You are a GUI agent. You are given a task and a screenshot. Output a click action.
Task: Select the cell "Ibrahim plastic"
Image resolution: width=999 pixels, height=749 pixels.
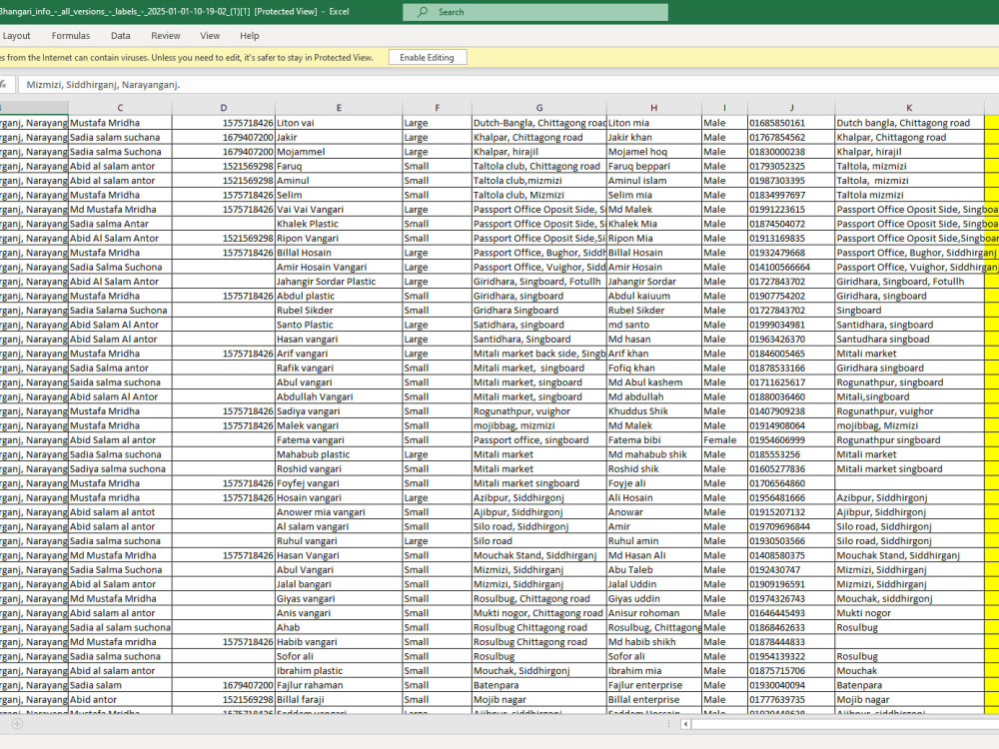(339, 671)
